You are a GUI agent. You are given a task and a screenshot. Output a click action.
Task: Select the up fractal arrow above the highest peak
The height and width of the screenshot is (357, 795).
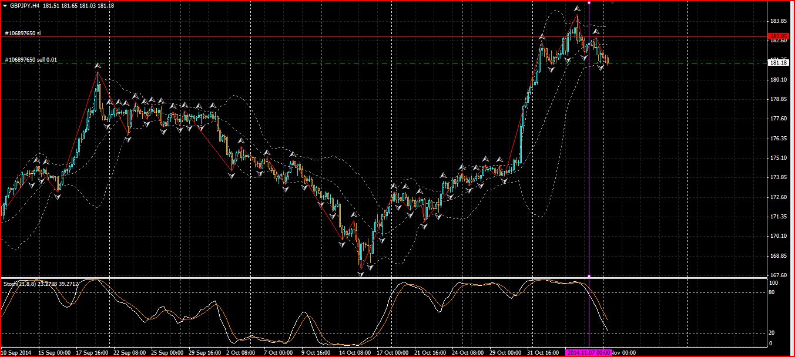577,8
